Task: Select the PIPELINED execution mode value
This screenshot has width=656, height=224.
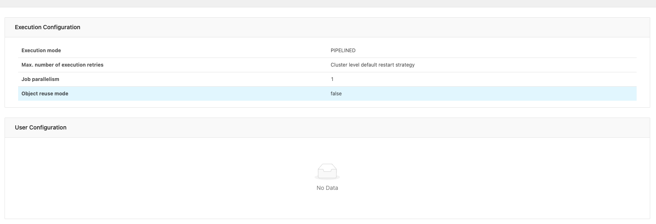Action: coord(343,51)
